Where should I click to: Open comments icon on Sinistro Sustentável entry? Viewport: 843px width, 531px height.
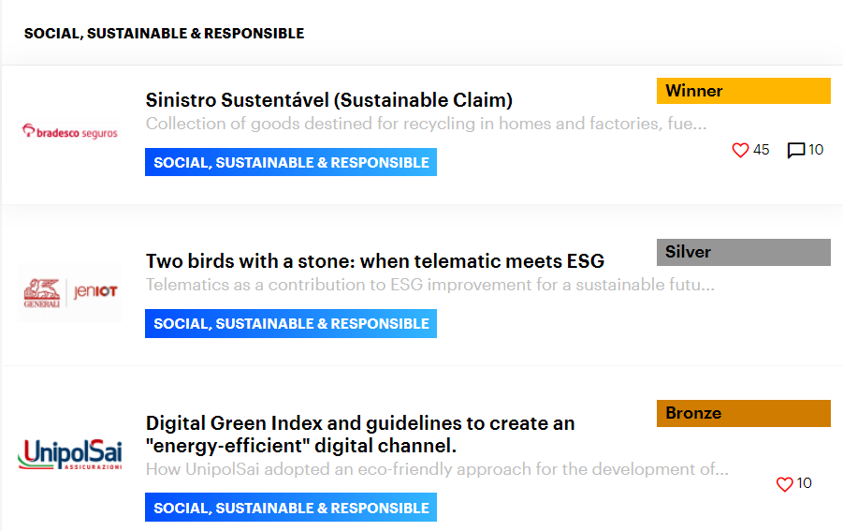tap(796, 150)
